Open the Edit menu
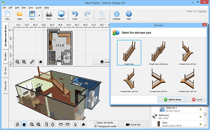The height and width of the screenshot is (130, 210). pos(11,8)
